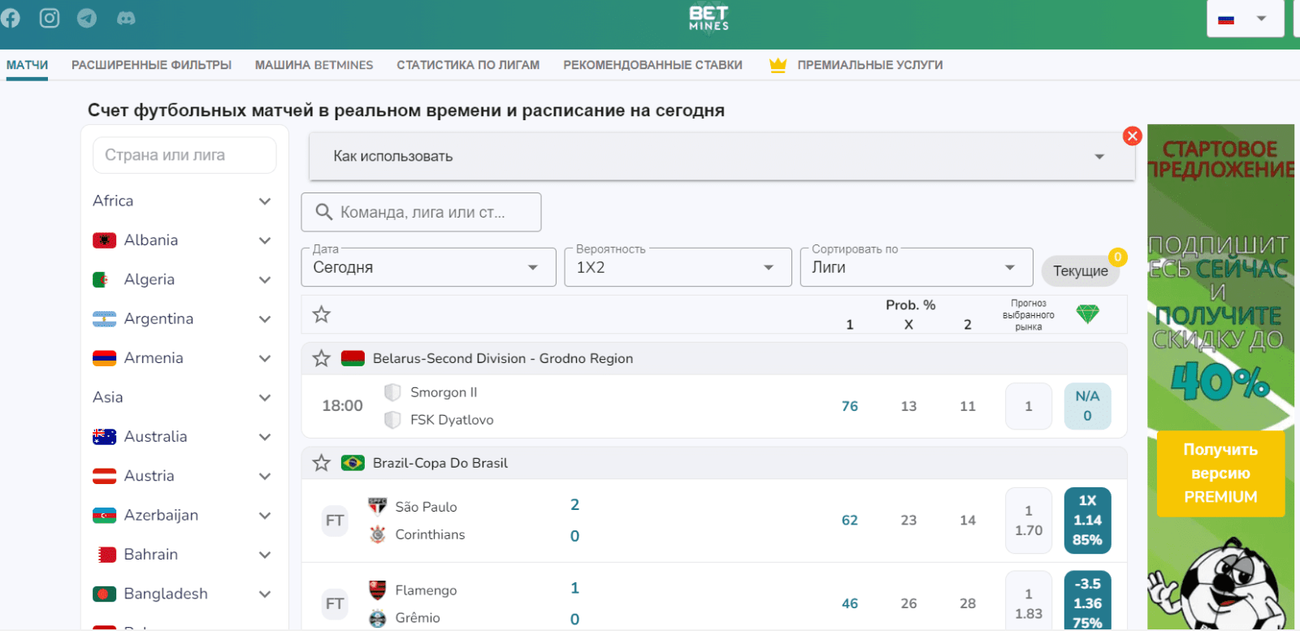Open the Telegram icon in header
The image size is (1300, 631).
point(87,18)
